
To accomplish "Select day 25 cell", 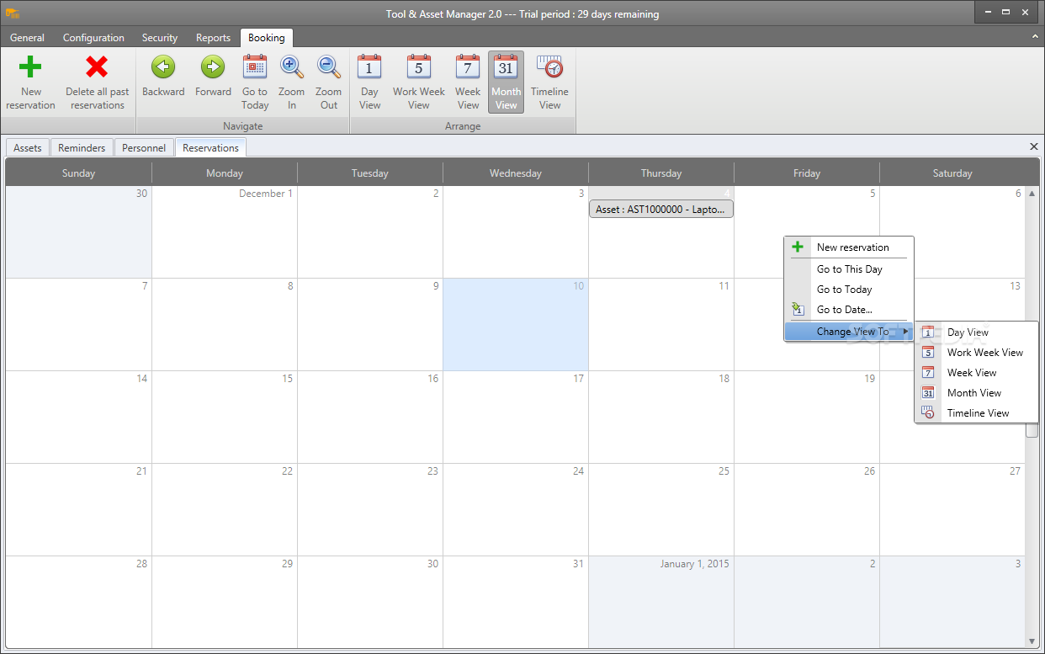I will 661,509.
